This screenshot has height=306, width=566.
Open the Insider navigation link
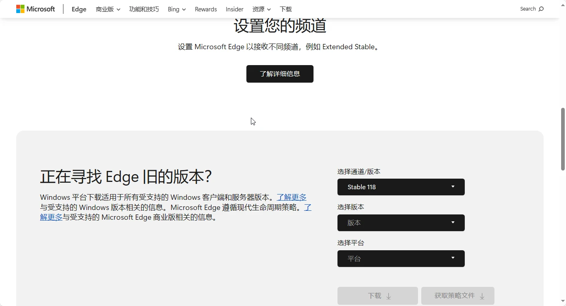point(235,9)
